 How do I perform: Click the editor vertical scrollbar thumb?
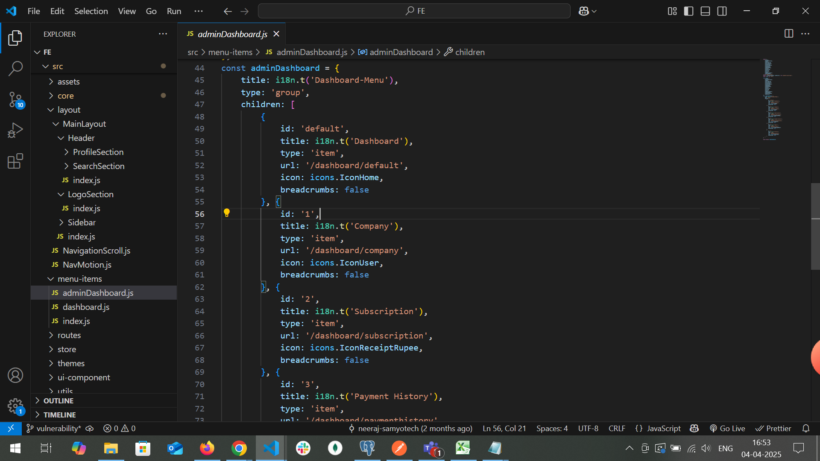[x=815, y=226]
